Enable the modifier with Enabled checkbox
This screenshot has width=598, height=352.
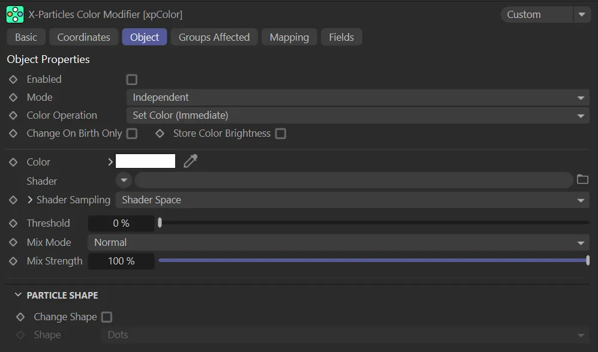pos(132,79)
